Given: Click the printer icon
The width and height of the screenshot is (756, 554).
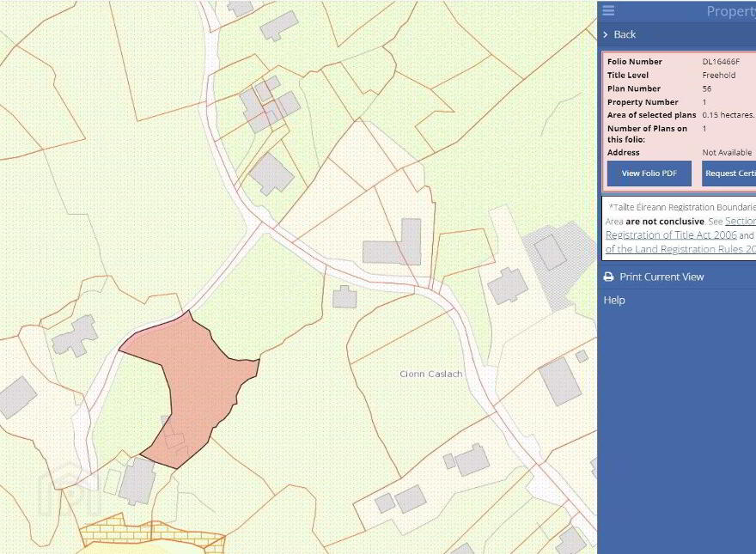Looking at the screenshot, I should (x=608, y=277).
